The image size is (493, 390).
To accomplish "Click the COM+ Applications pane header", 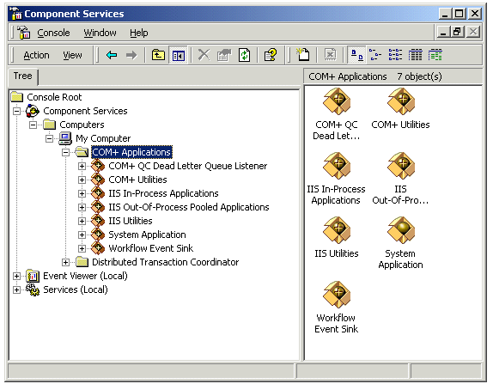I will (393, 76).
